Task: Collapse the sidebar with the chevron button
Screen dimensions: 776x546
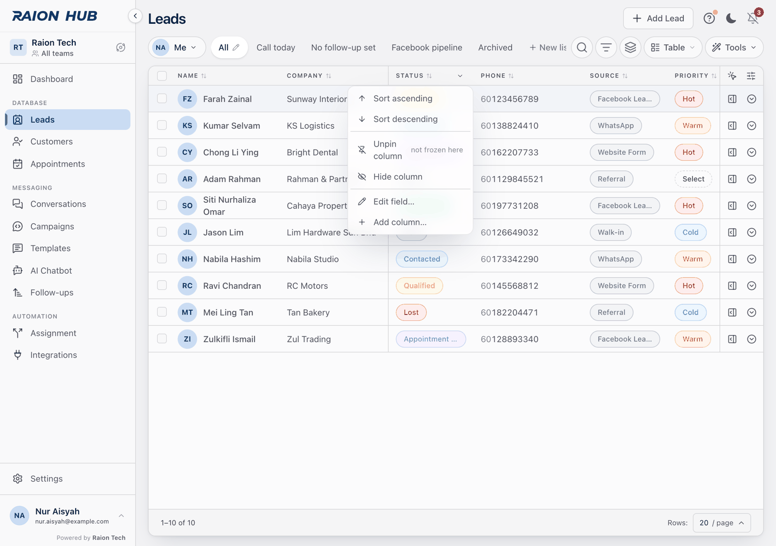Action: point(135,16)
